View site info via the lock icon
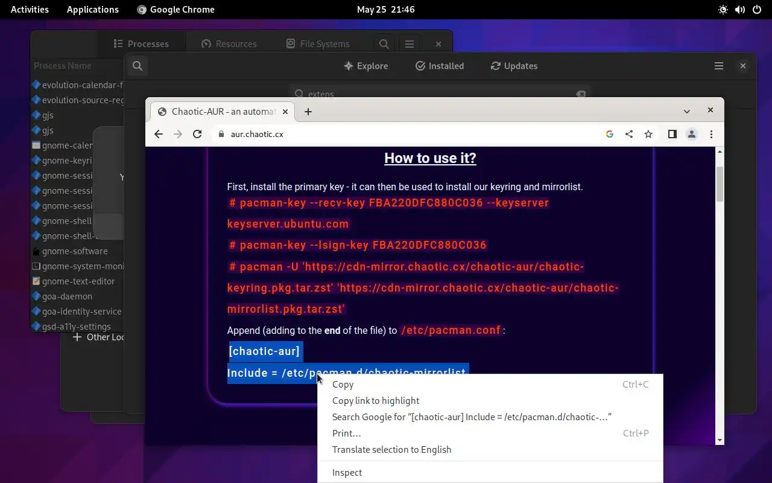Screen dimensions: 772x483 click(221, 134)
